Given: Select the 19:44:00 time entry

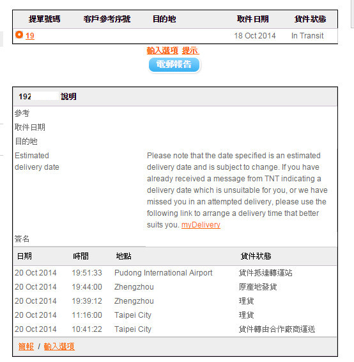Looking at the screenshot, I should [87, 287].
